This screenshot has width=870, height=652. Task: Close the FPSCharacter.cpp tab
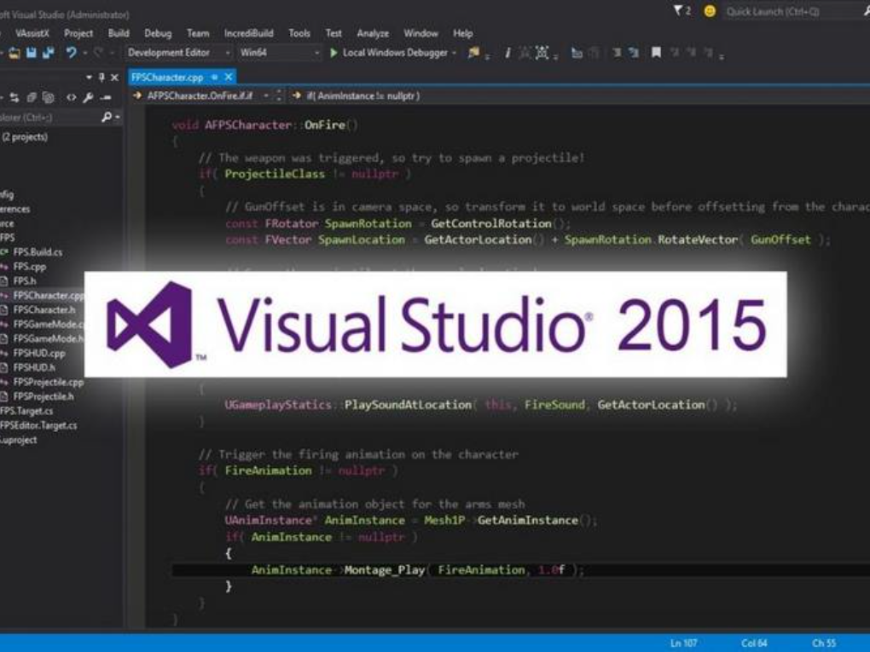[x=229, y=78]
